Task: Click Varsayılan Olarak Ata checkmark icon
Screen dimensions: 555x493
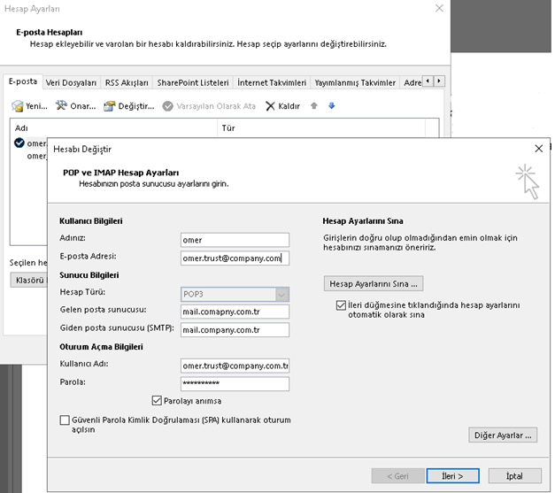Action: click(x=167, y=106)
